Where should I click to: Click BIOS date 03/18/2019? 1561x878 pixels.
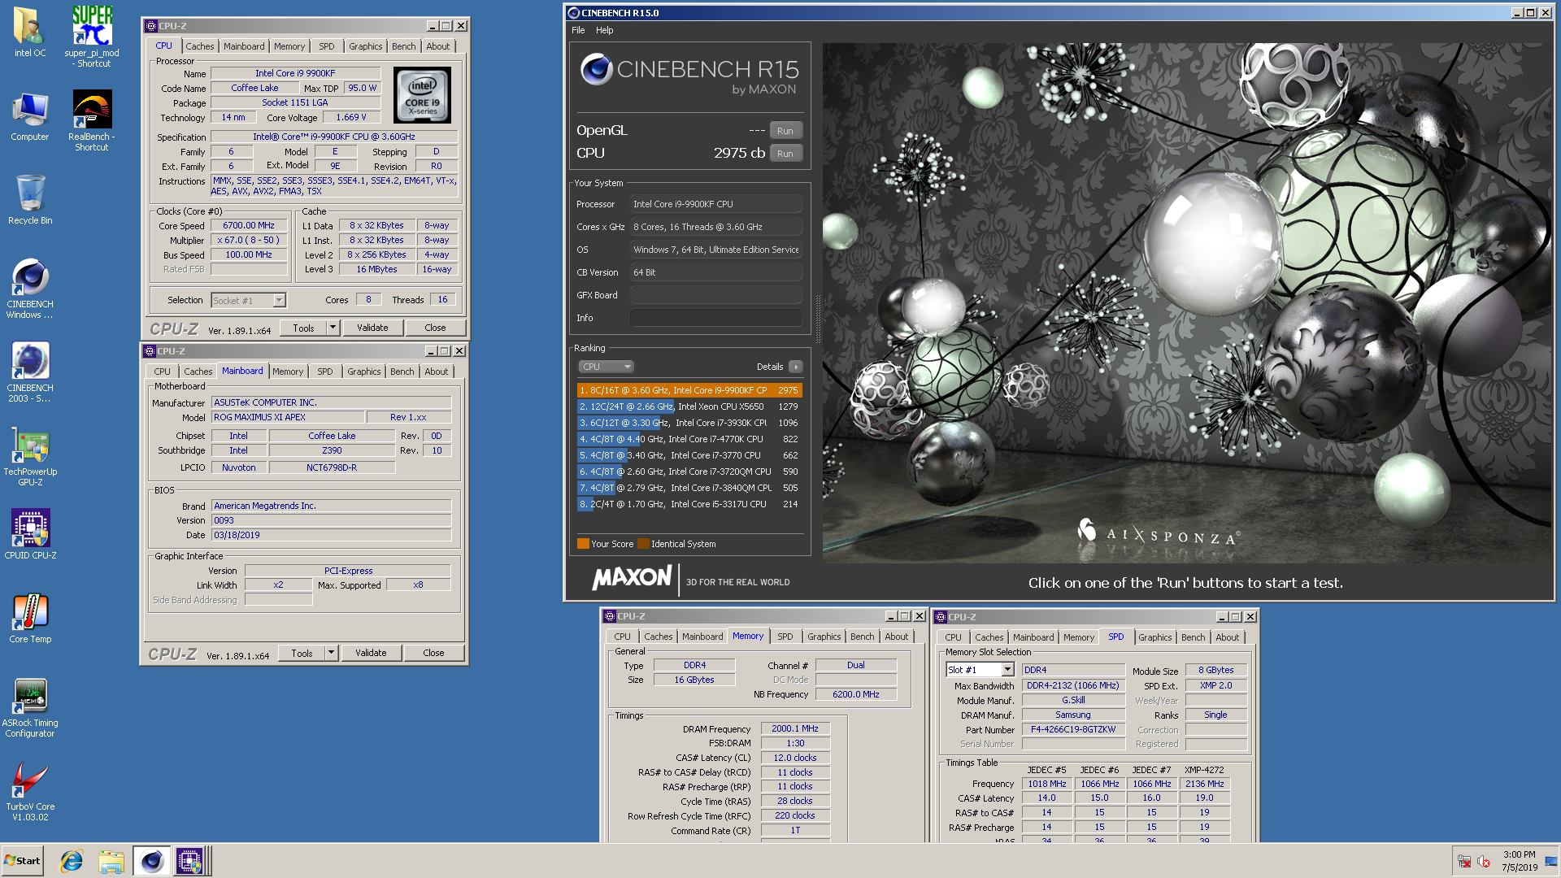point(331,535)
